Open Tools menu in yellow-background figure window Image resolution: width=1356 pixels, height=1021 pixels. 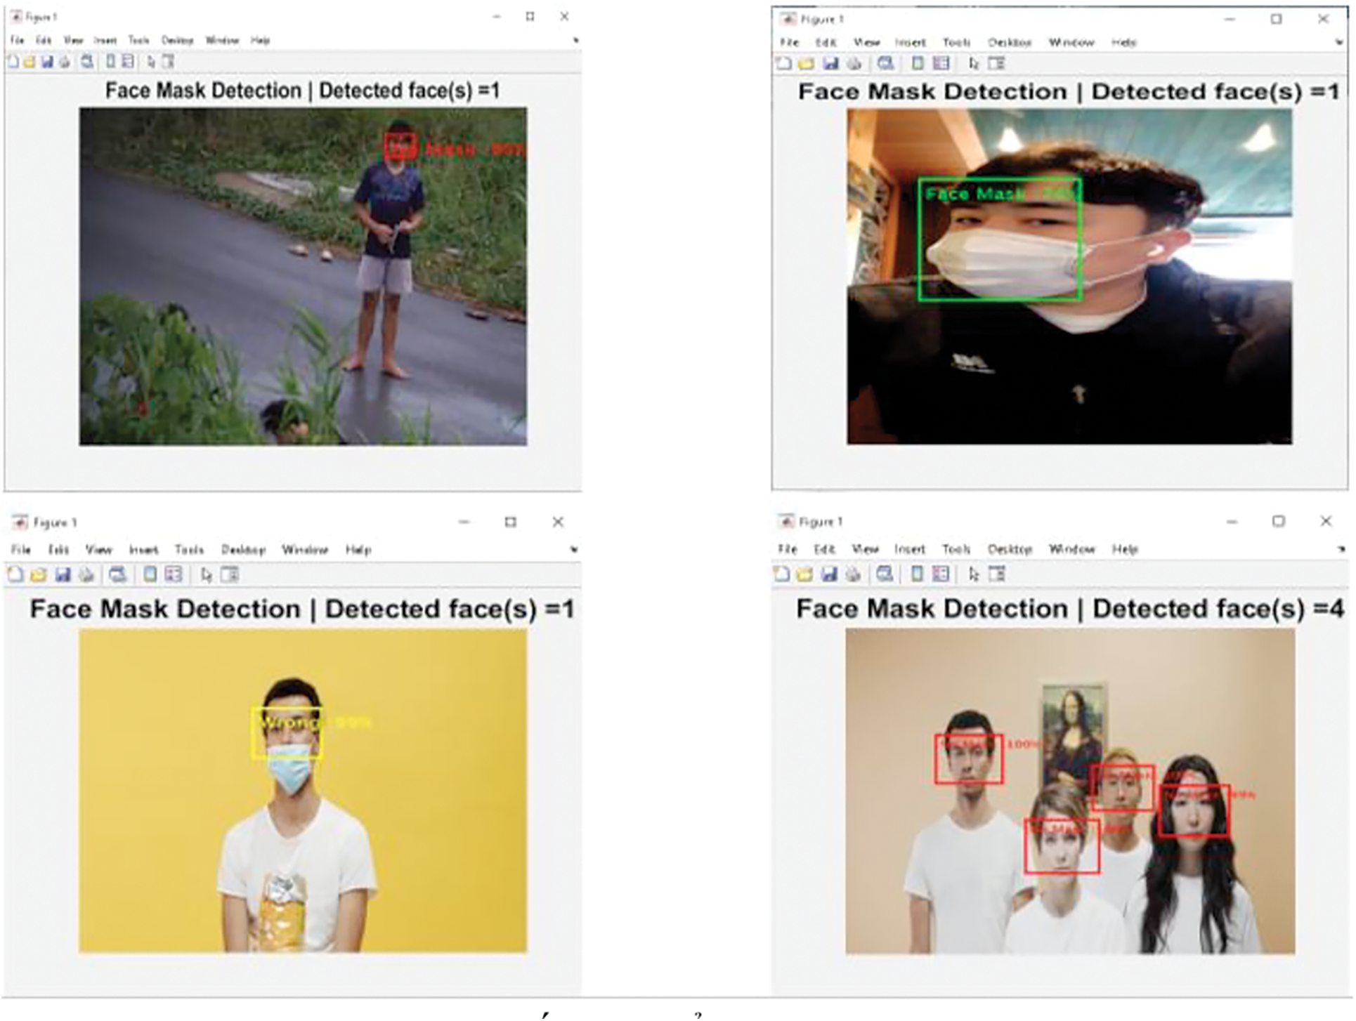[189, 550]
